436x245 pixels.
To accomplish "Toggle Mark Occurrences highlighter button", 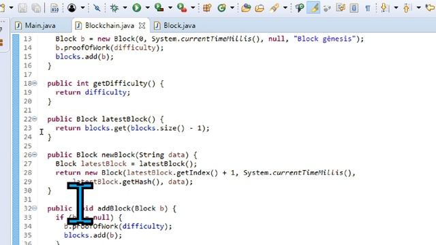I will (x=313, y=7).
